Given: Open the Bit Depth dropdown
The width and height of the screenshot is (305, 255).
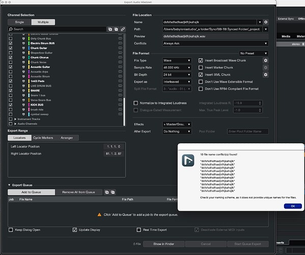Looking at the screenshot, I should (x=177, y=74).
